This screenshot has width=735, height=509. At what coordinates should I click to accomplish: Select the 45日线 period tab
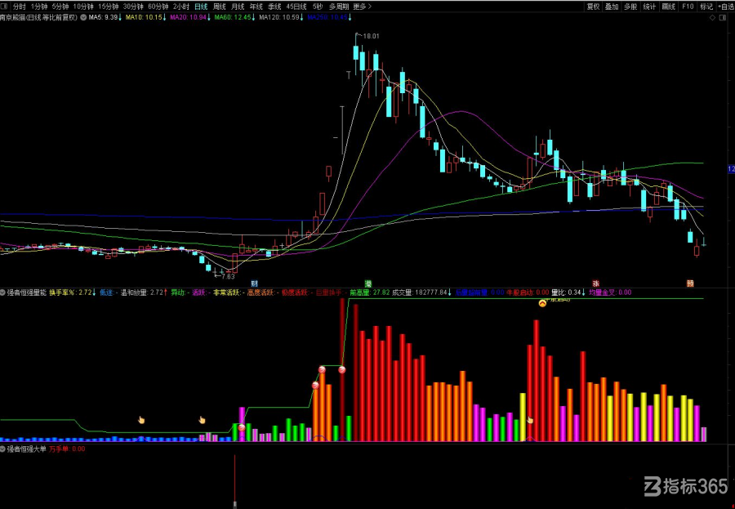pos(296,7)
